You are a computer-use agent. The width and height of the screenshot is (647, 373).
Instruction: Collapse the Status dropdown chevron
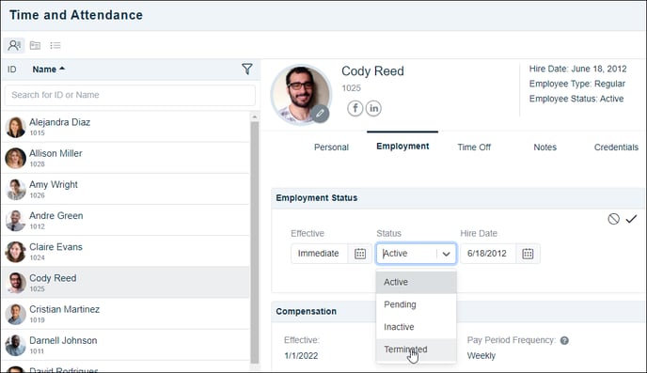coord(446,254)
